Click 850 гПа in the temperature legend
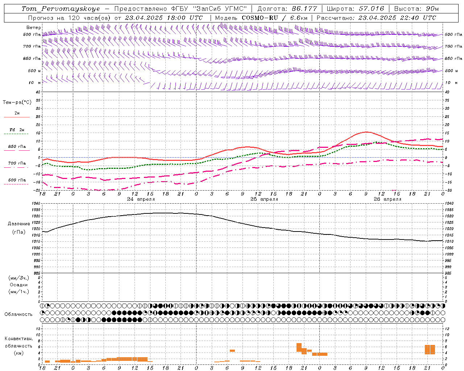464x371 pixels. (17, 147)
